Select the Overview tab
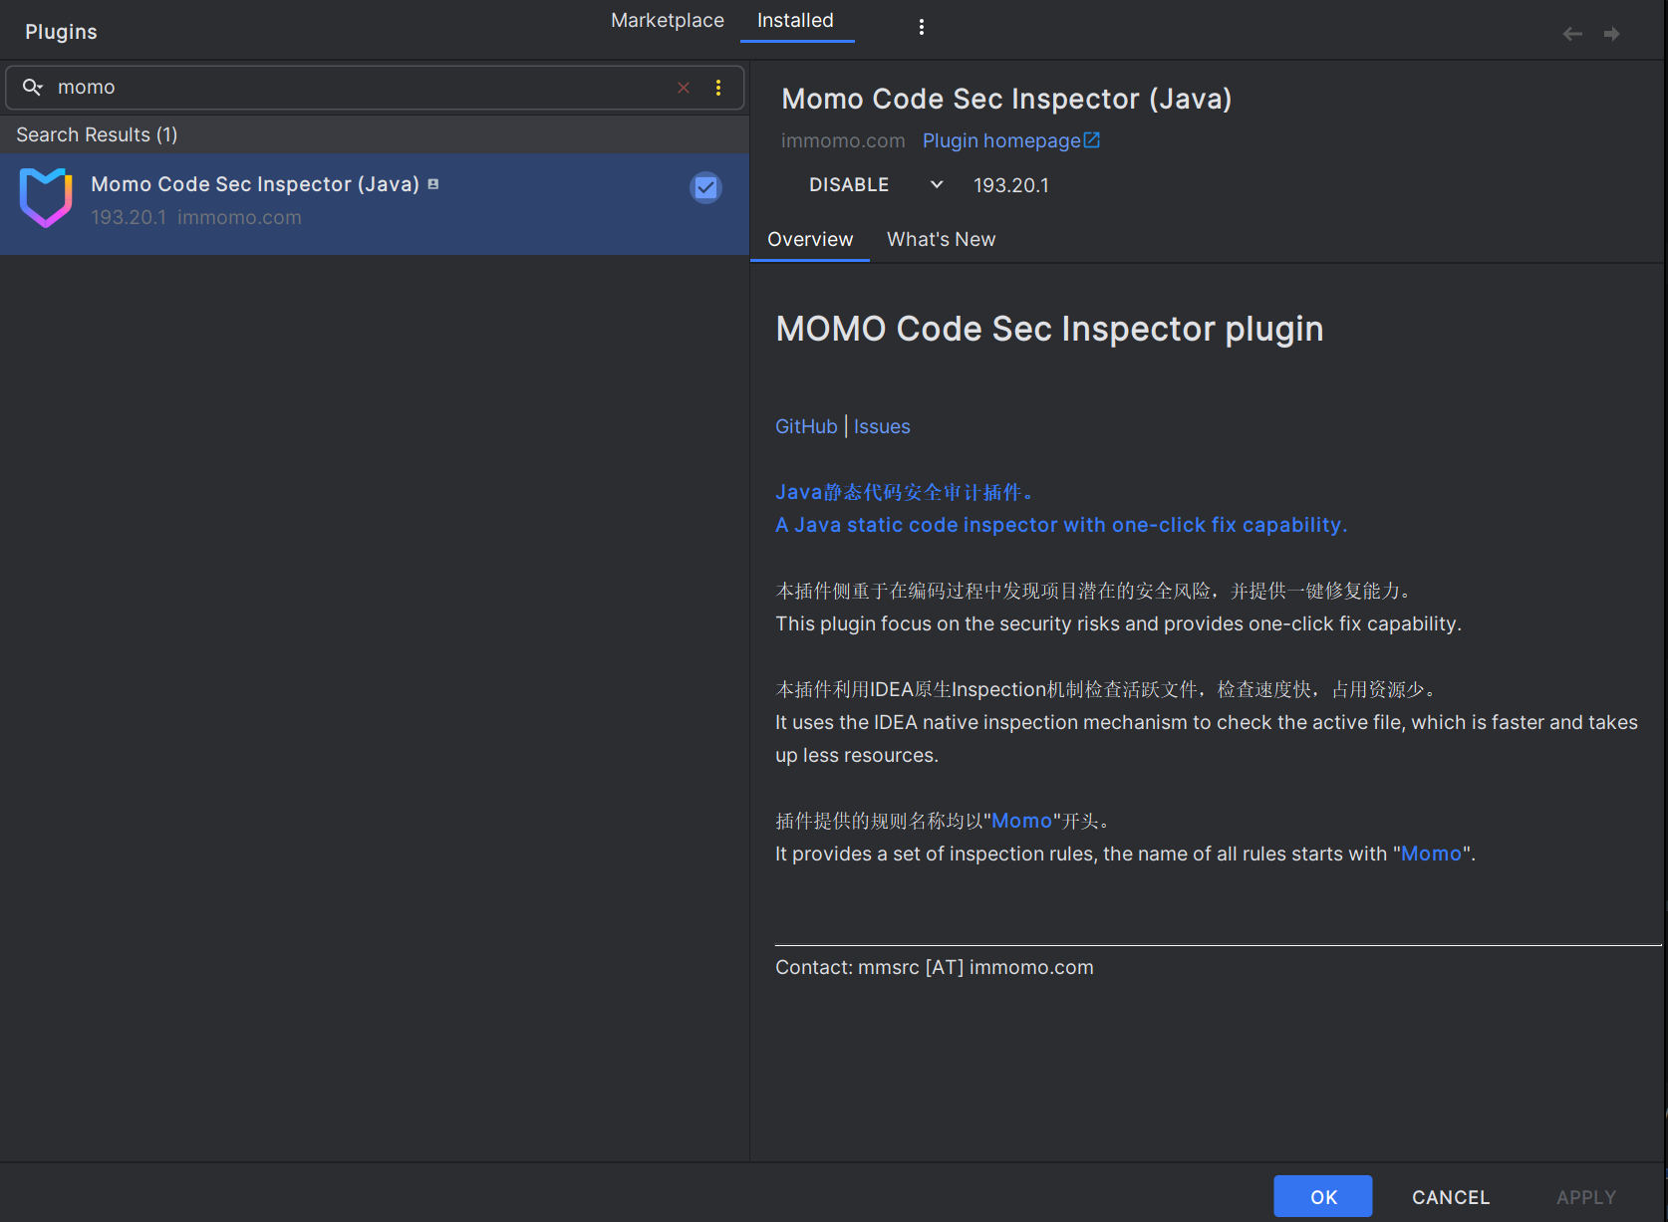The image size is (1668, 1222). click(x=809, y=239)
